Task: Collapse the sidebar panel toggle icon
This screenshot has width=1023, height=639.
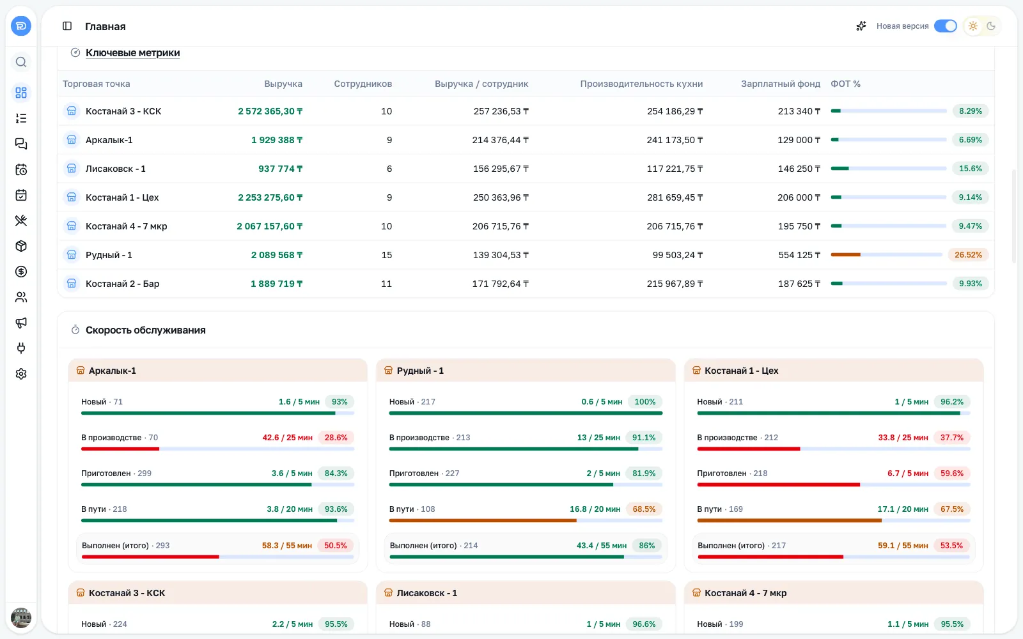Action: [x=67, y=26]
